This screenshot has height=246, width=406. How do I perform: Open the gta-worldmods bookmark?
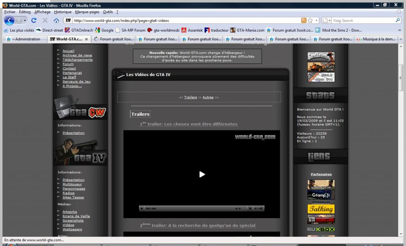[x=163, y=30]
